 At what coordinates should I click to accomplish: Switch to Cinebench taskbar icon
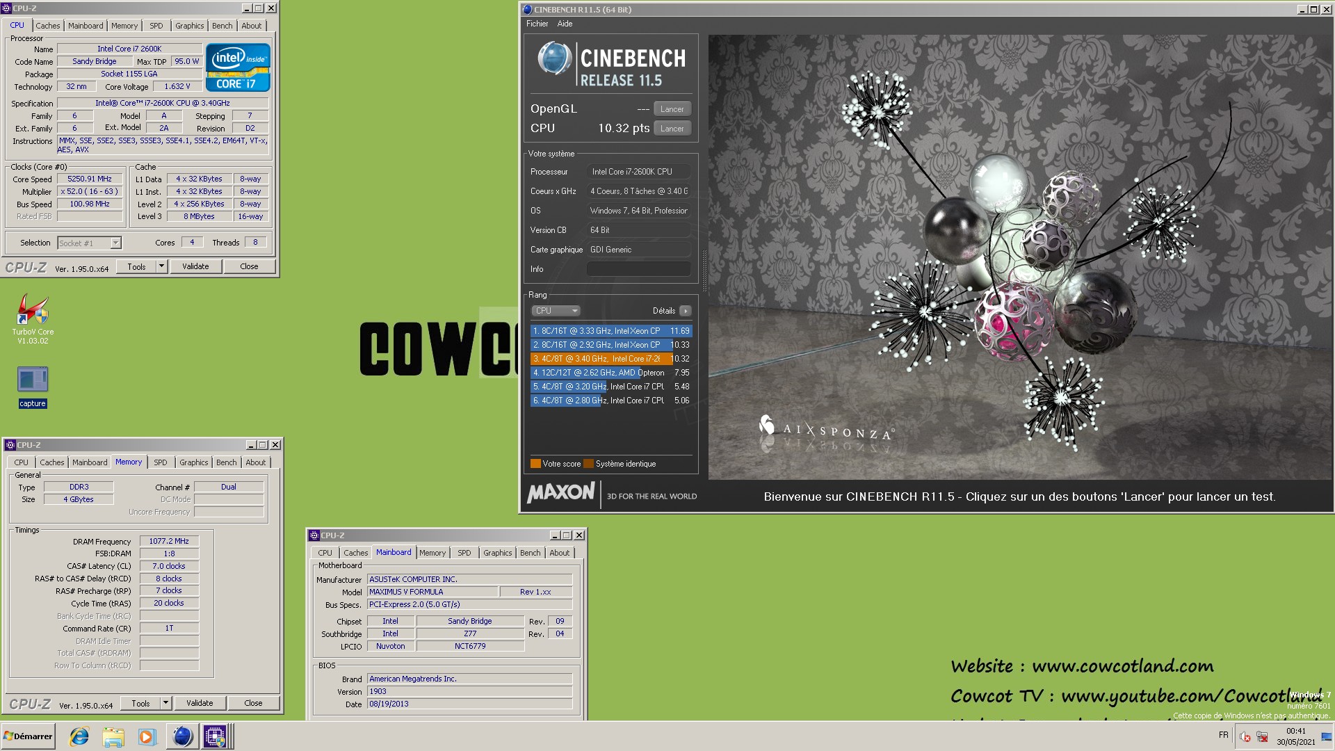coord(182,736)
